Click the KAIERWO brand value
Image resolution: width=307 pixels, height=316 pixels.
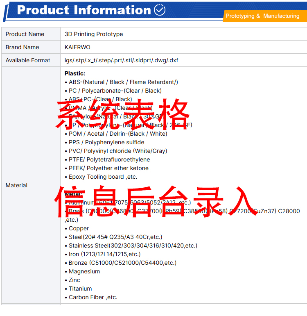tap(77, 47)
